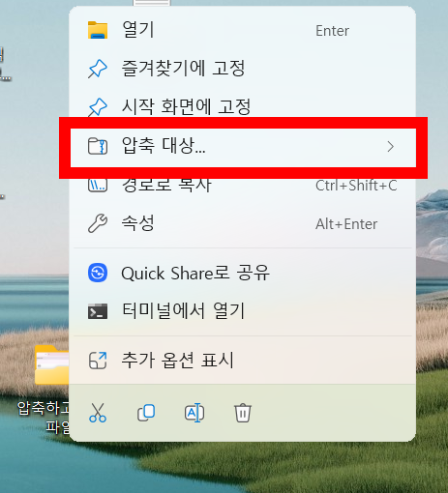Click the Copy icon in the bottom bar
Viewport: 448px width, 493px height.
146,413
